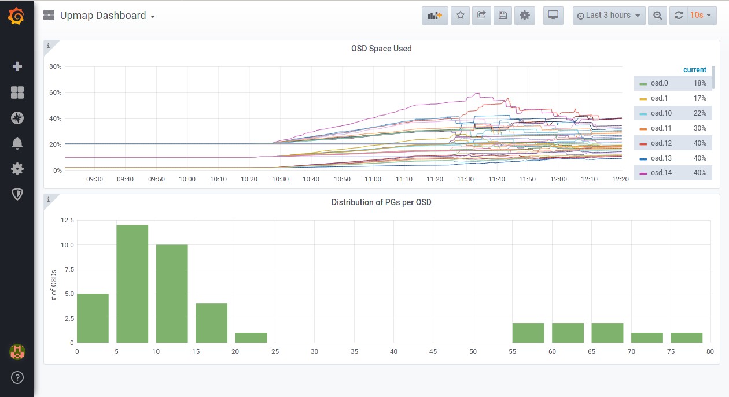Cycle view mode with monitor icon

pyautogui.click(x=553, y=16)
